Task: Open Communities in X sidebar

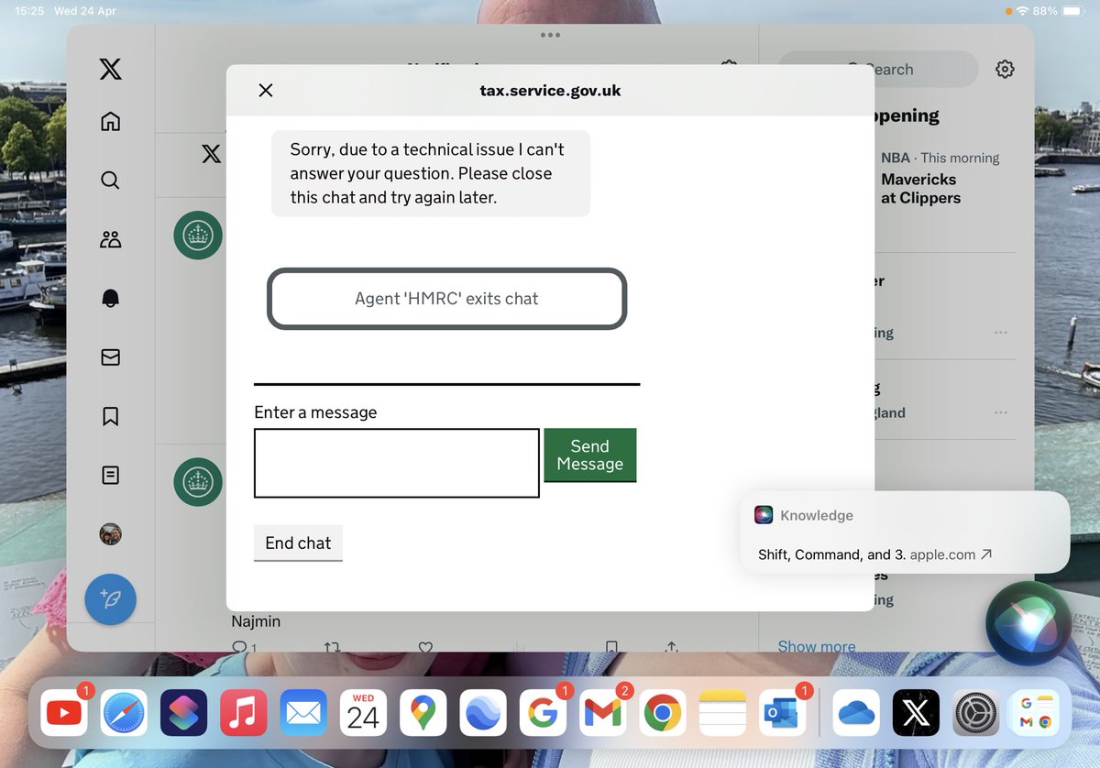Action: coord(110,239)
